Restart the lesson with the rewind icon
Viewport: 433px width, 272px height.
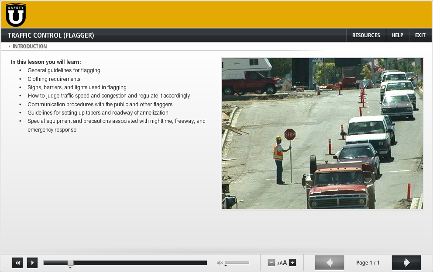pos(17,262)
